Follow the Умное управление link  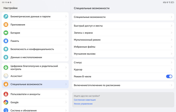[83, 104]
